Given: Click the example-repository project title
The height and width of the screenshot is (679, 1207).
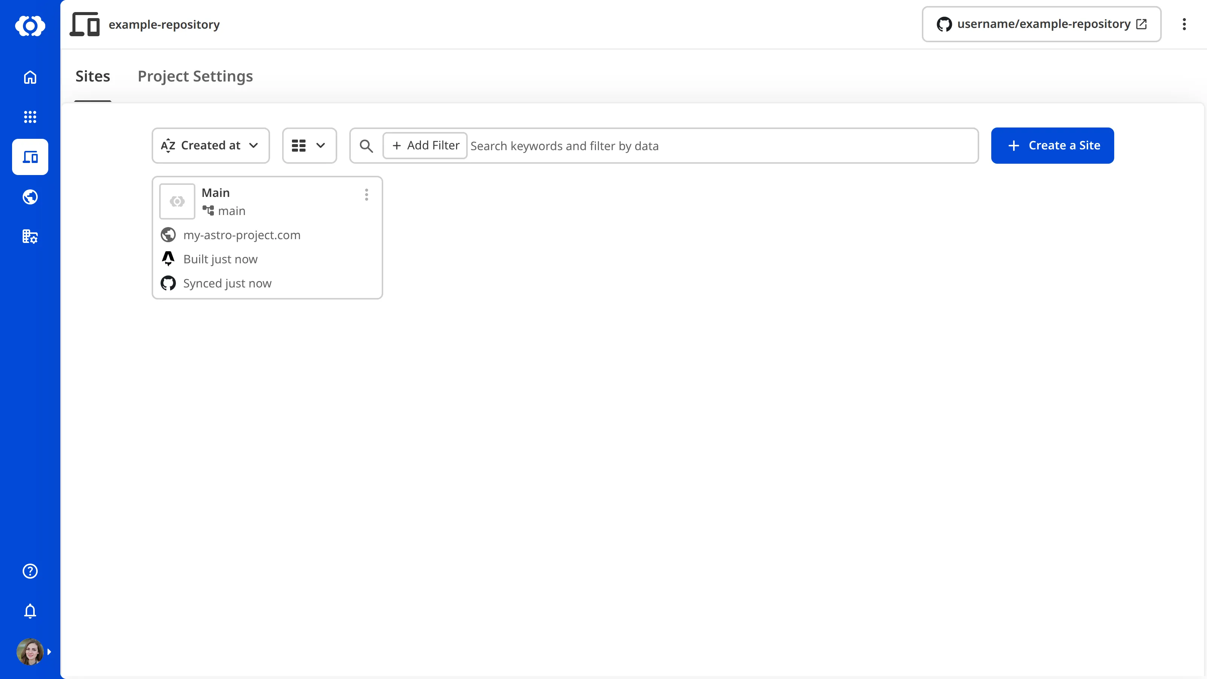Looking at the screenshot, I should [x=164, y=25].
